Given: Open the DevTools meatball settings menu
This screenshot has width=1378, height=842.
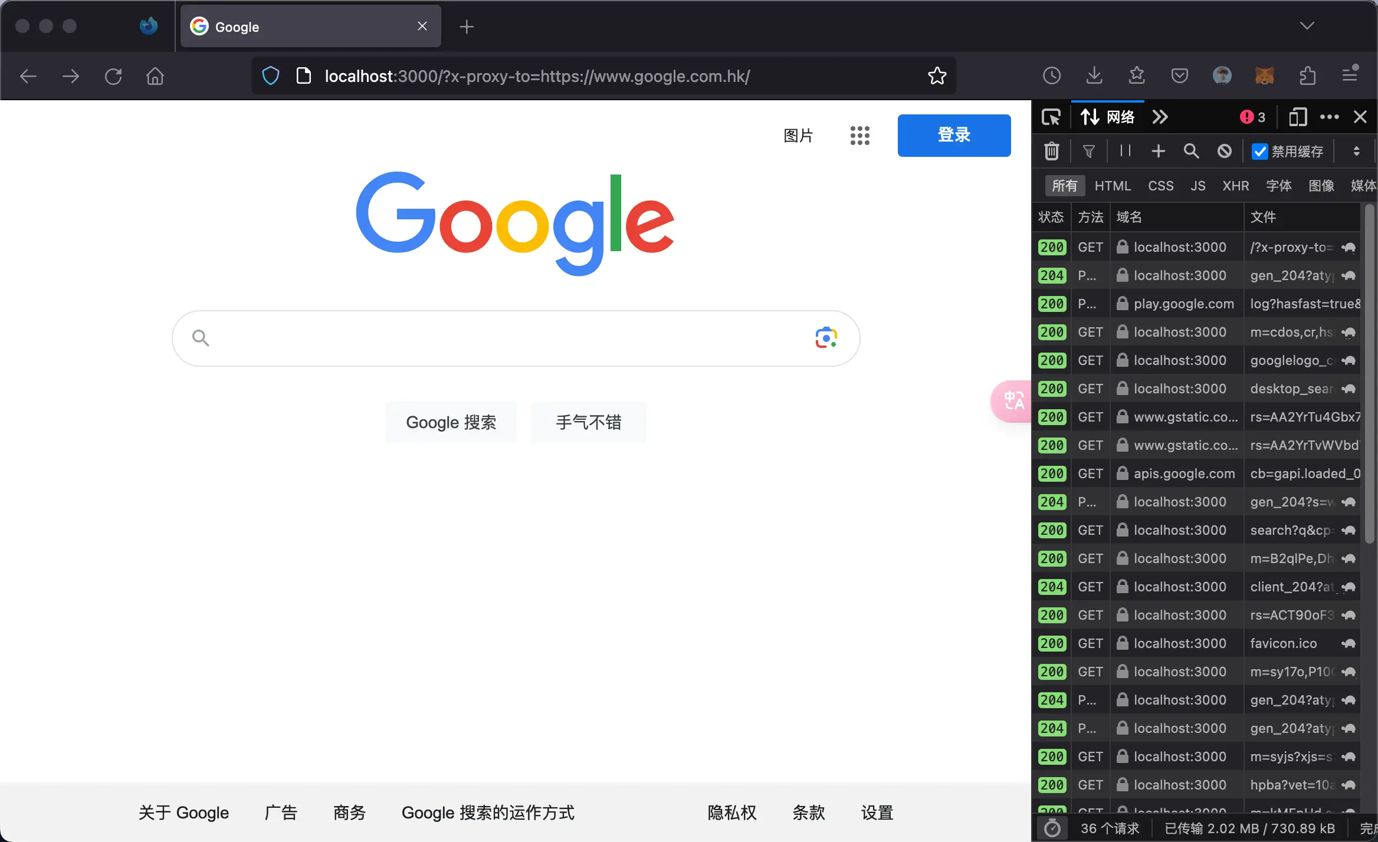Looking at the screenshot, I should (x=1330, y=117).
